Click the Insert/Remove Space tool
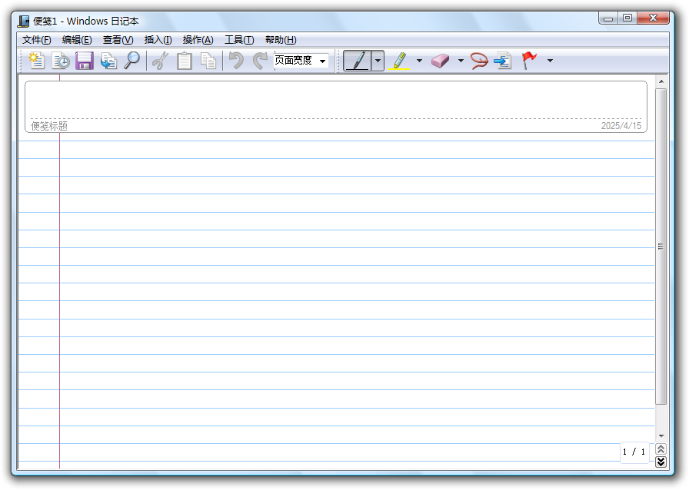Image resolution: width=689 pixels, height=490 pixels. tap(503, 61)
